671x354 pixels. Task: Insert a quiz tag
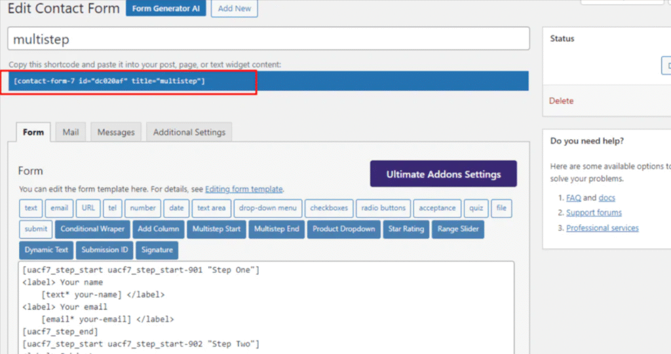(x=476, y=208)
